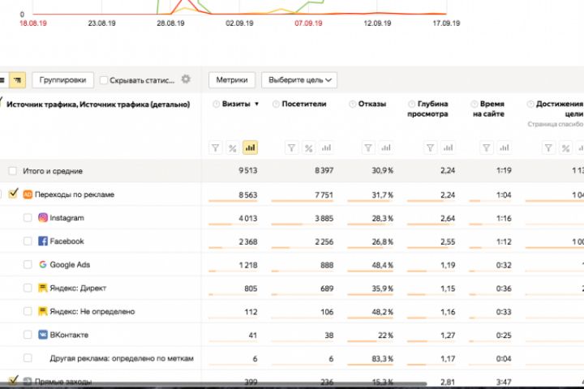
Task: Click the Отказы column header
Action: pyautogui.click(x=371, y=105)
